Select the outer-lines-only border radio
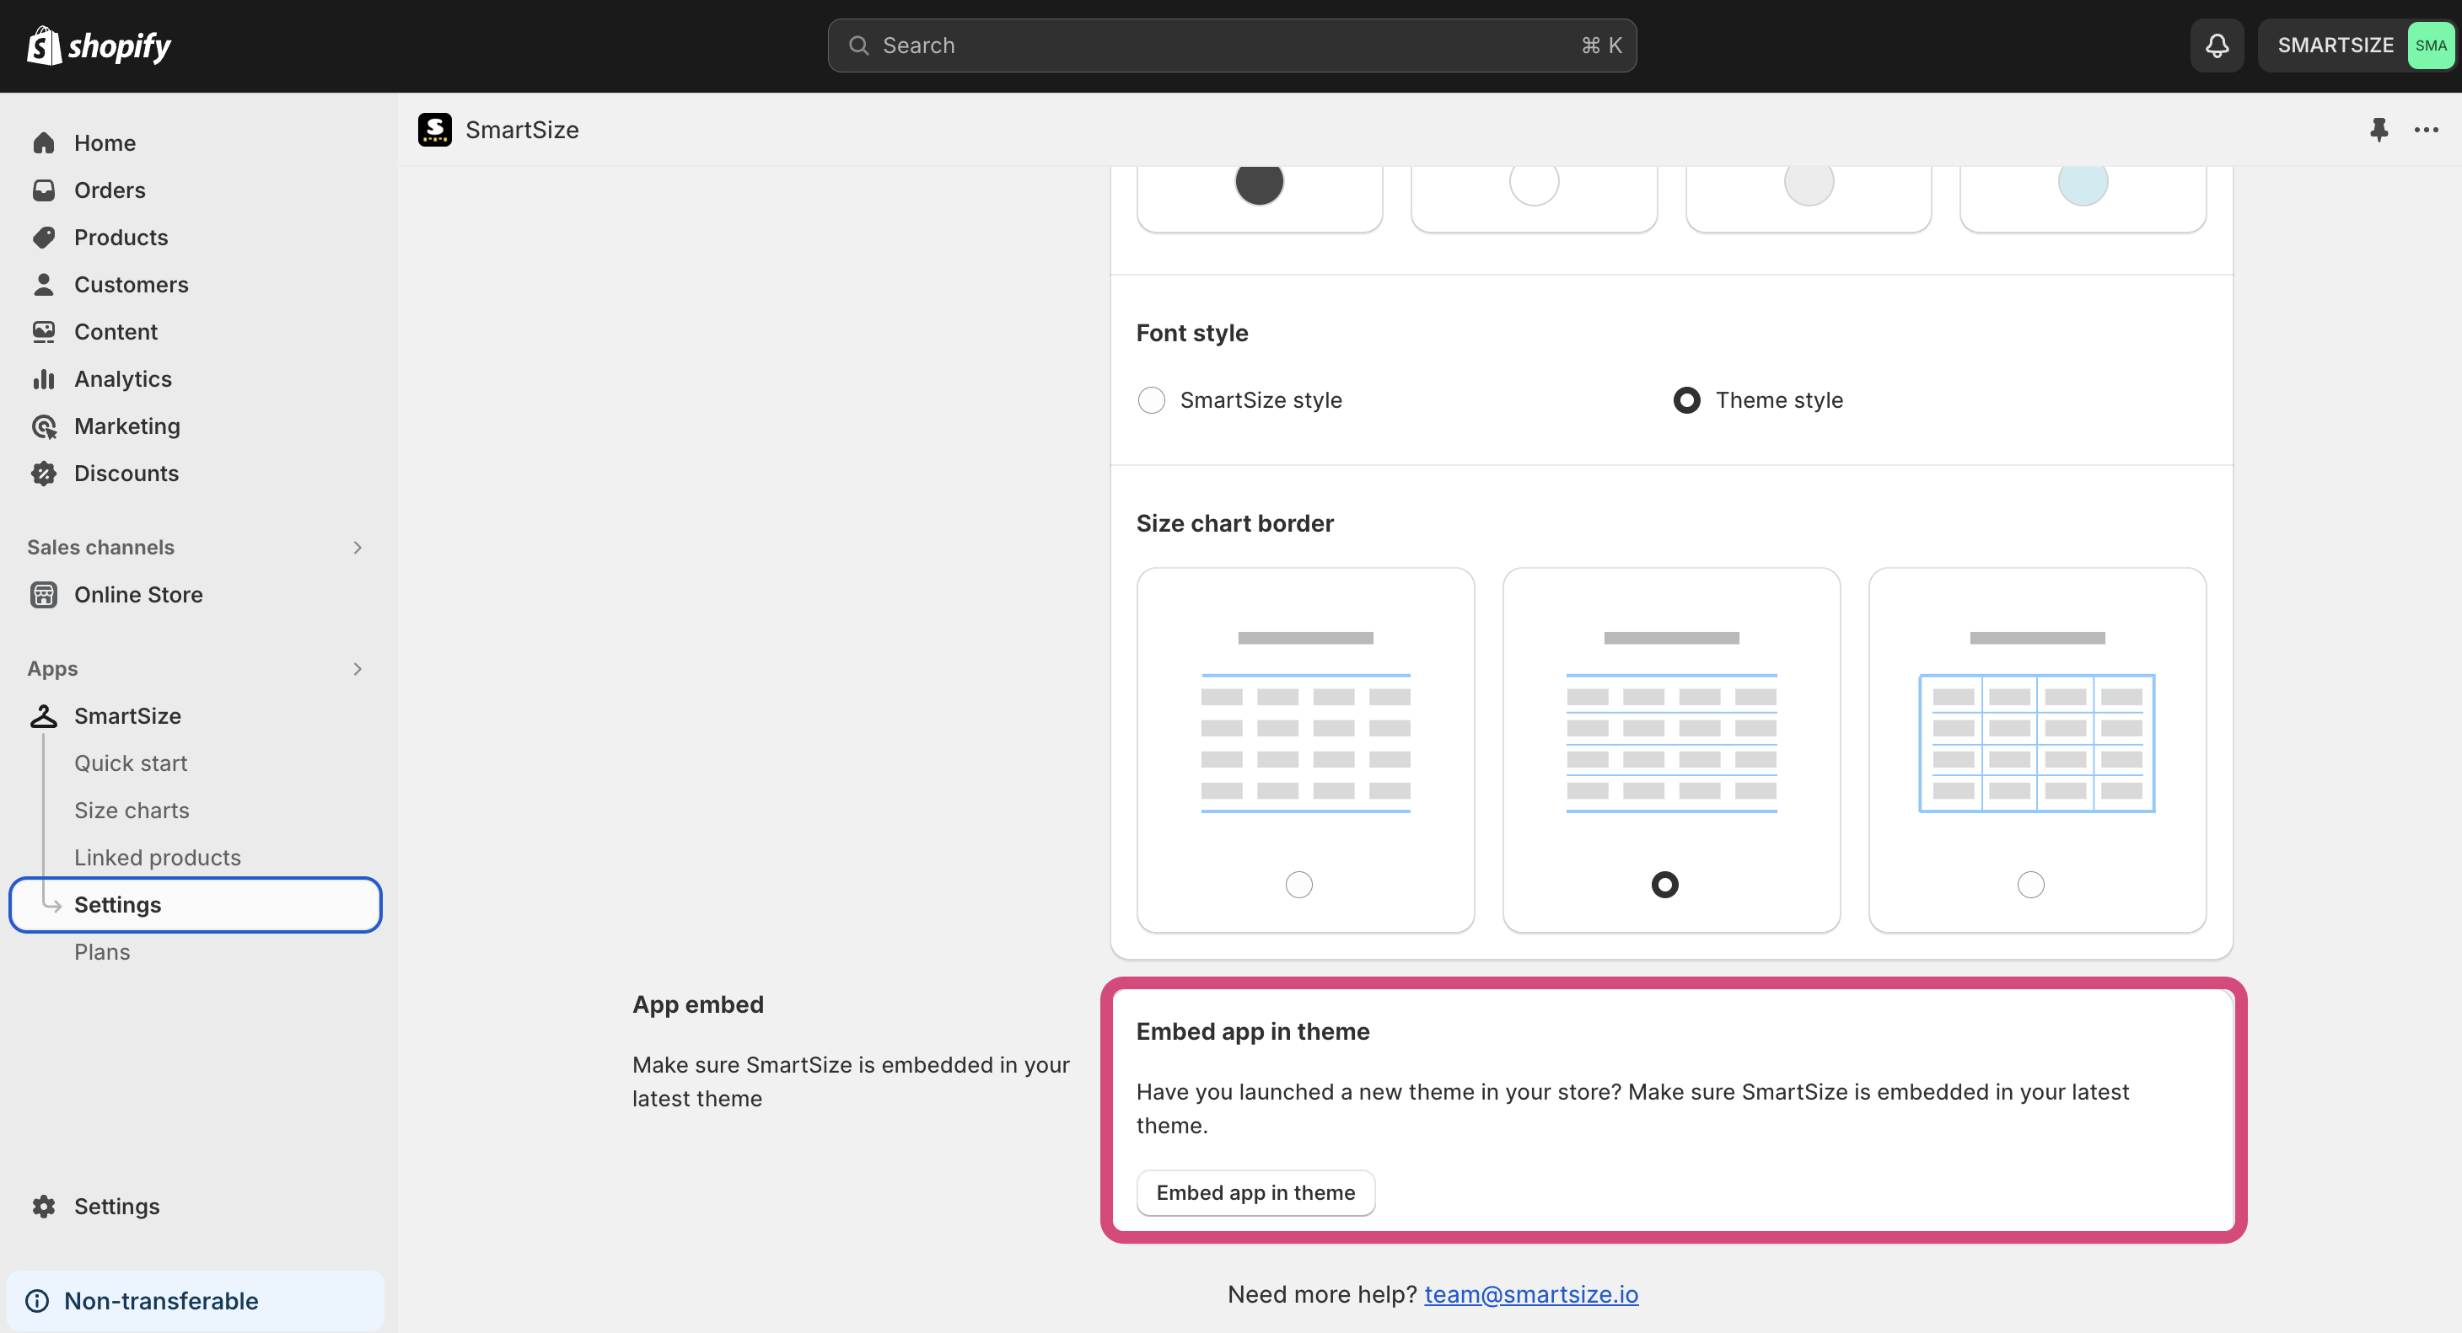This screenshot has height=1333, width=2462. [1298, 884]
